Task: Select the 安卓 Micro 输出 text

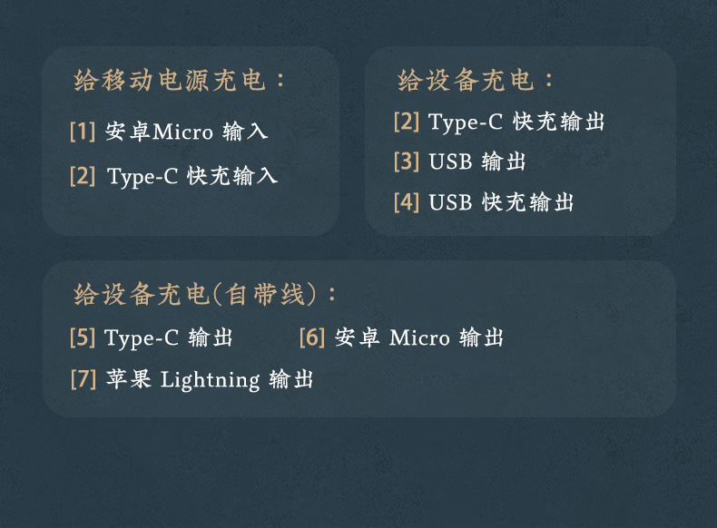Action: (x=419, y=338)
